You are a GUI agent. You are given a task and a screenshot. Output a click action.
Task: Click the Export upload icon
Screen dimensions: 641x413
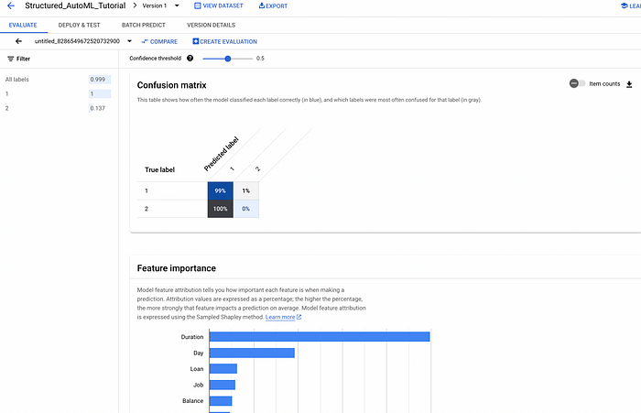[262, 5]
